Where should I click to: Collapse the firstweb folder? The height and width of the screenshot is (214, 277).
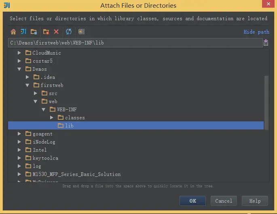pyautogui.click(x=27, y=85)
